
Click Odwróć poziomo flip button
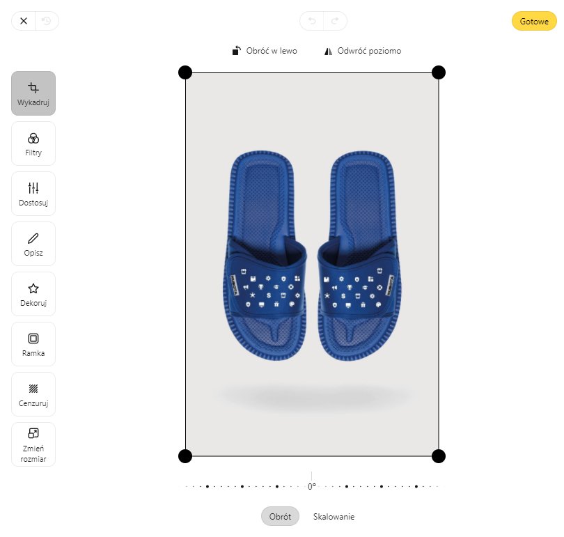pos(363,51)
